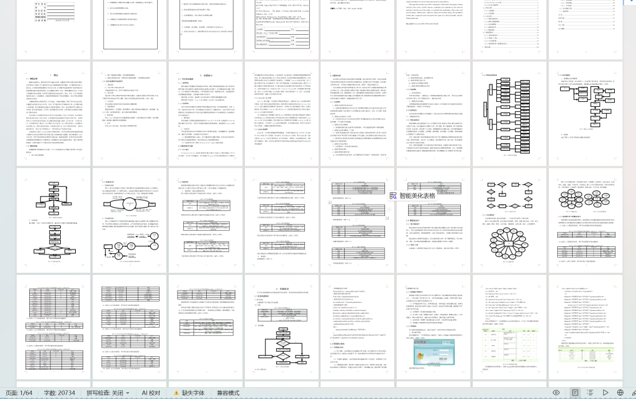Screen dimensions: 636x399
Task: Click the AI 校对 button
Action: [151, 393]
